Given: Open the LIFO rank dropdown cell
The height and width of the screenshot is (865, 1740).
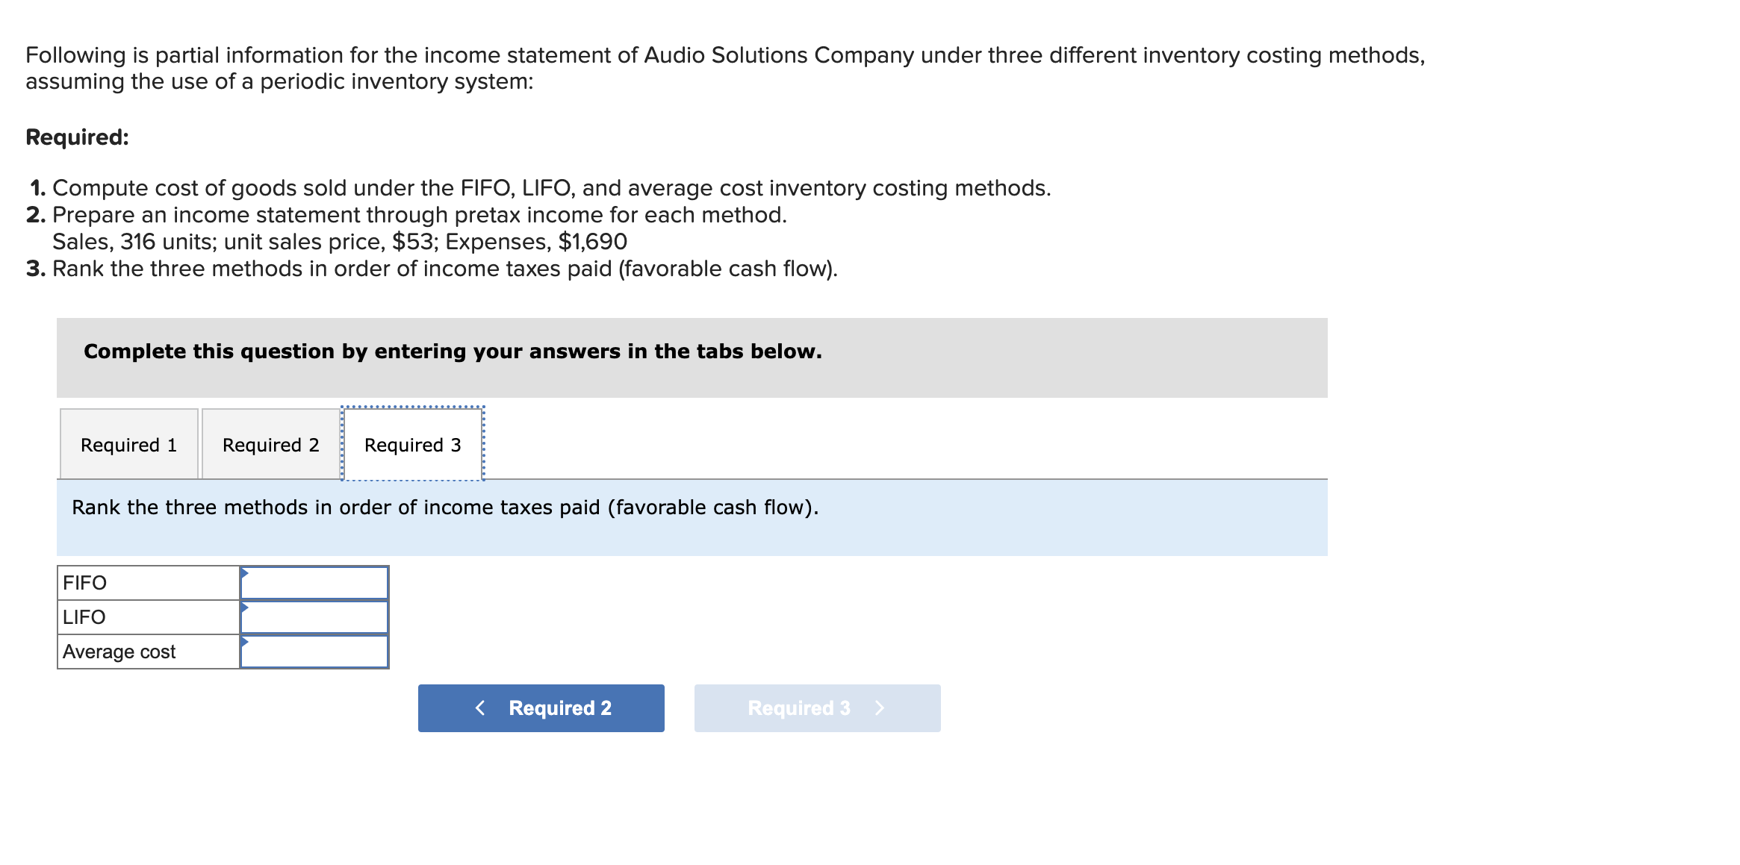Looking at the screenshot, I should [314, 617].
